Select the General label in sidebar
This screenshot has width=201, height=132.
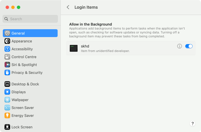coord(18,33)
